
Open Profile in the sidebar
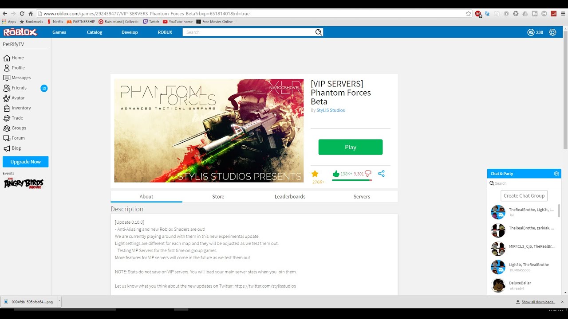coord(14,68)
